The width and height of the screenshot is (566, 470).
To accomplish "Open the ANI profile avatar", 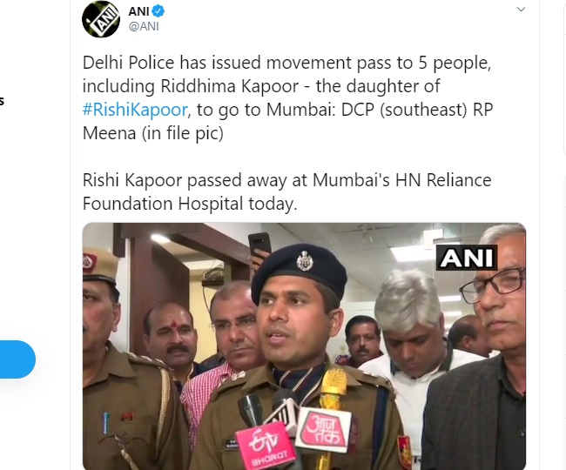I will (x=101, y=19).
